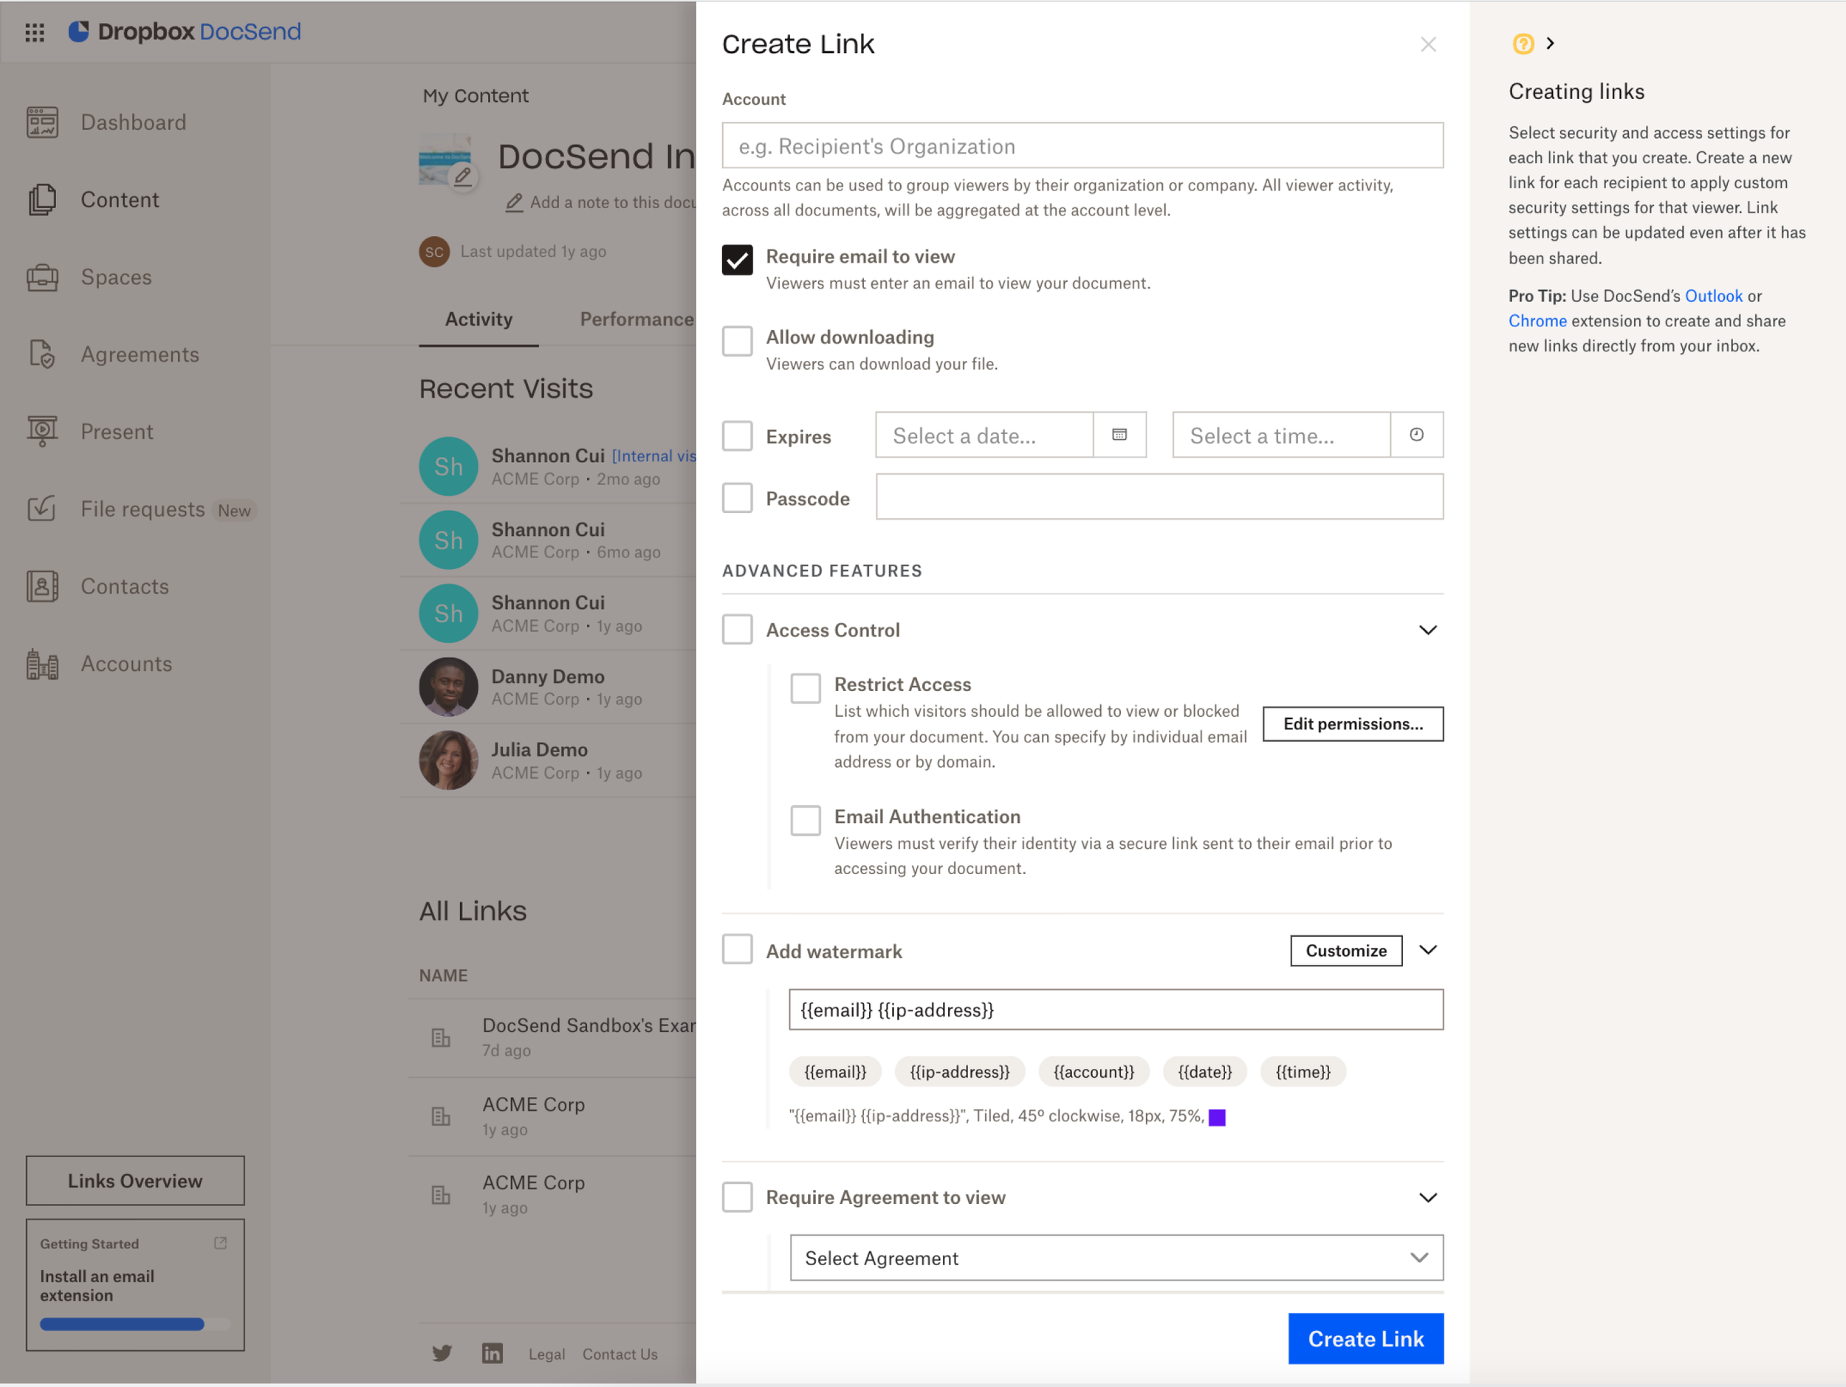This screenshot has height=1387, width=1846.
Task: Click the Edit permissions button
Action: coord(1352,723)
